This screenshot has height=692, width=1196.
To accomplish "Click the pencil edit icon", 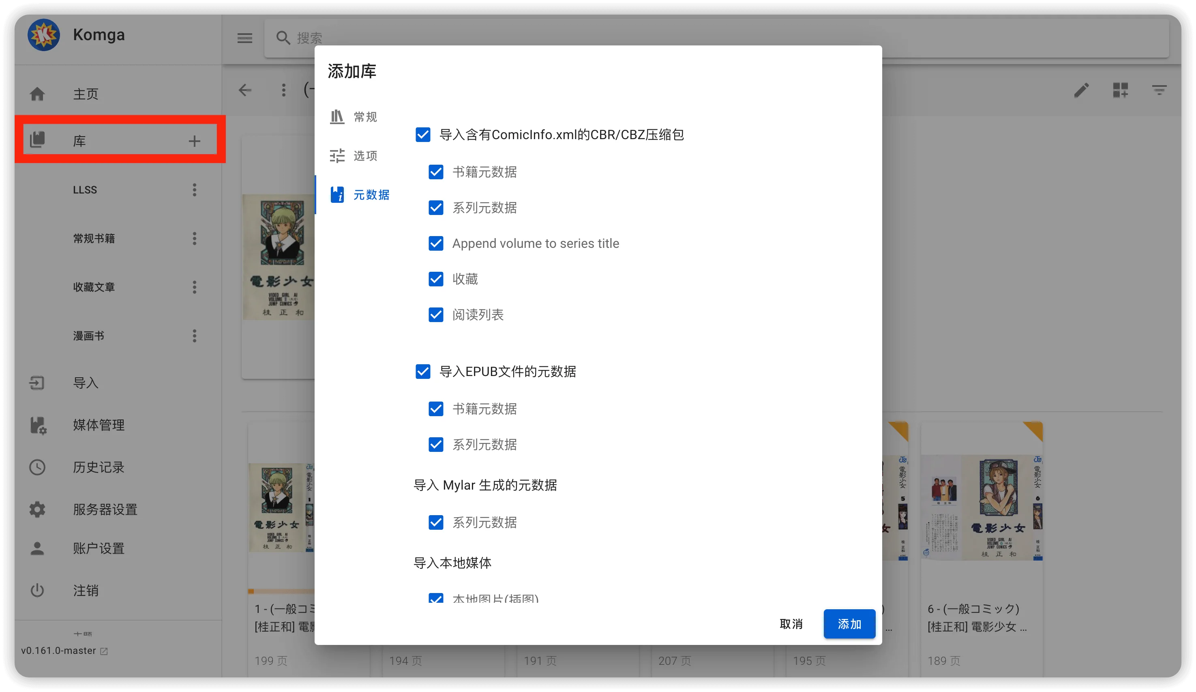I will coord(1081,90).
